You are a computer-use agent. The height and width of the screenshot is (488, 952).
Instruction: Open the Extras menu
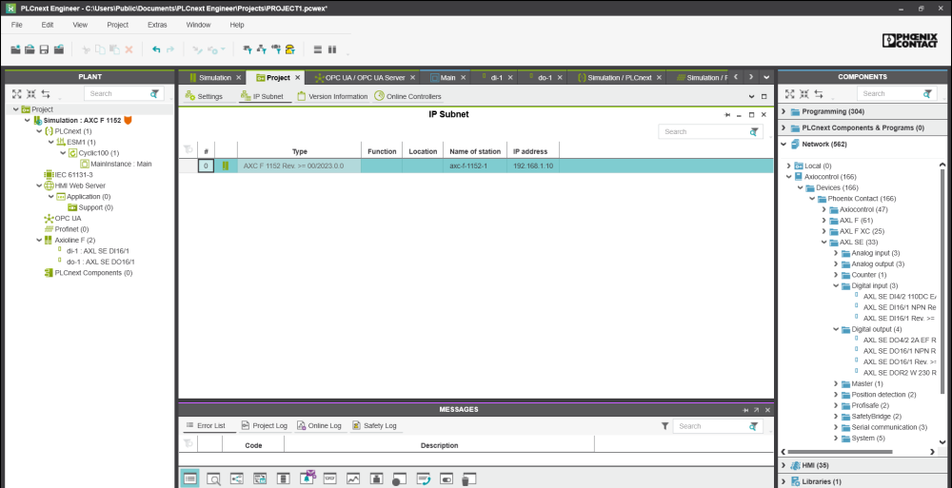click(159, 24)
